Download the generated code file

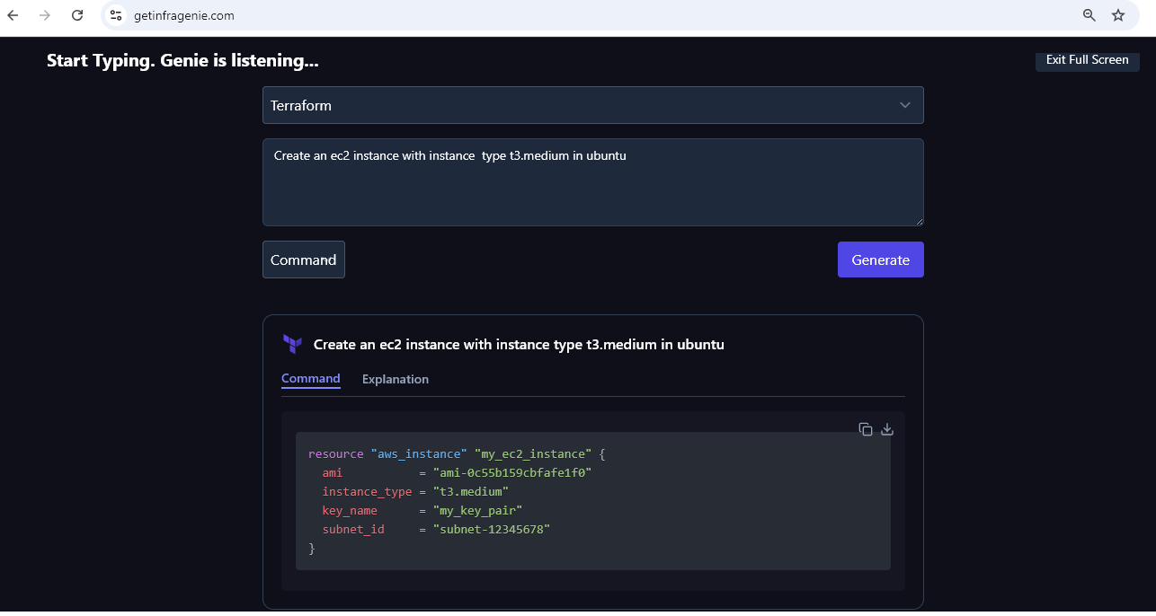[x=887, y=429]
